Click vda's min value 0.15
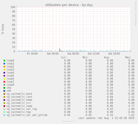This screenshot has height=124, width=138. pyautogui.click(x=89, y=88)
